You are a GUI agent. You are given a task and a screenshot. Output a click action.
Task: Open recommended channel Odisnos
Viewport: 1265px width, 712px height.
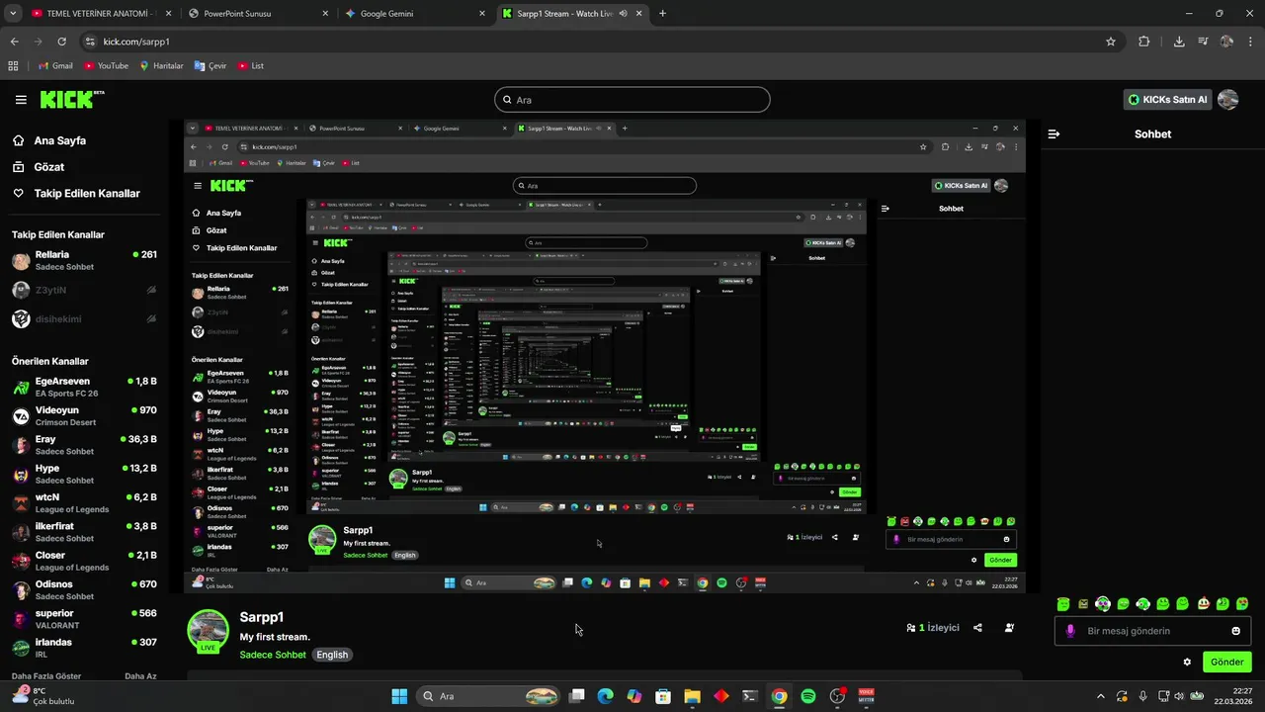(84, 589)
